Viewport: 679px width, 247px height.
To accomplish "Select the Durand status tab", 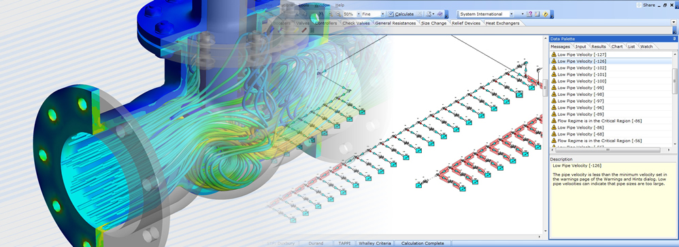I will 316,244.
